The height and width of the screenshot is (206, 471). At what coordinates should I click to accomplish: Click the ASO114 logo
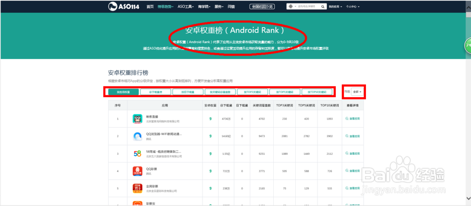coord(123,6)
